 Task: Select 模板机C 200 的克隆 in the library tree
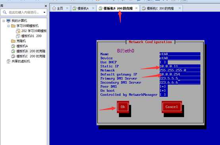(31, 56)
